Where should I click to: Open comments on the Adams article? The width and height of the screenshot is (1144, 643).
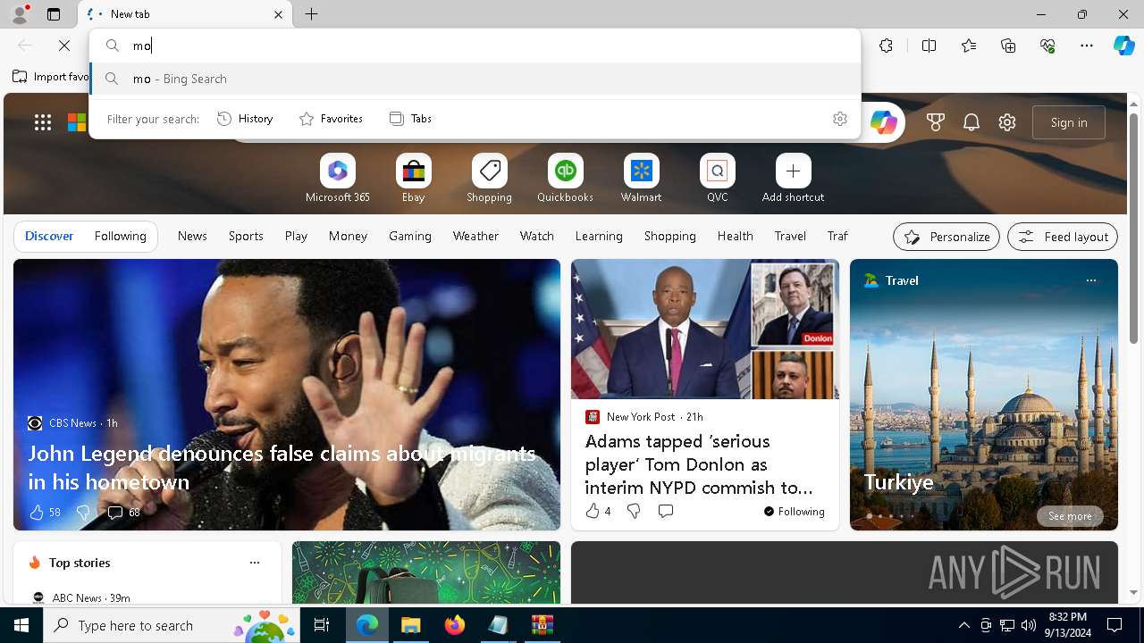coord(666,511)
